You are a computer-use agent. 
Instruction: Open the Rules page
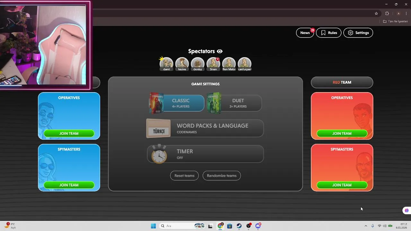(328, 33)
